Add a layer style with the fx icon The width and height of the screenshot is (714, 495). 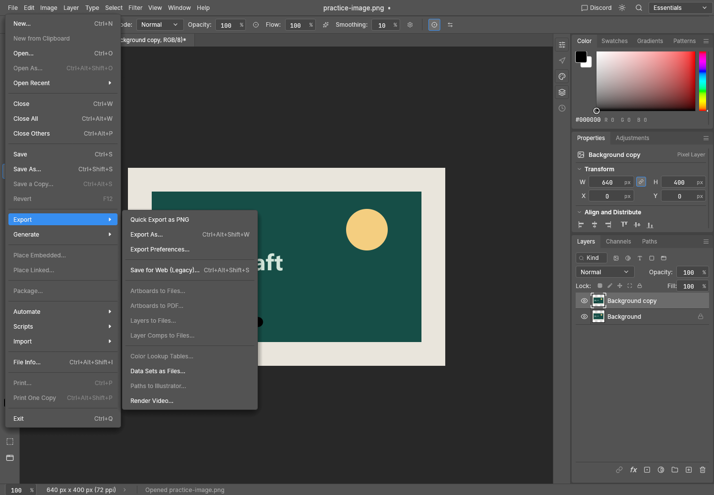(633, 470)
